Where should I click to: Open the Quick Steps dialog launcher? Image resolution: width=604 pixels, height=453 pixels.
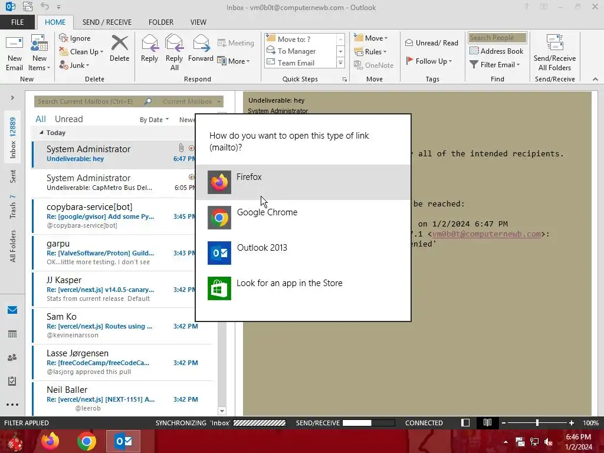[344, 80]
